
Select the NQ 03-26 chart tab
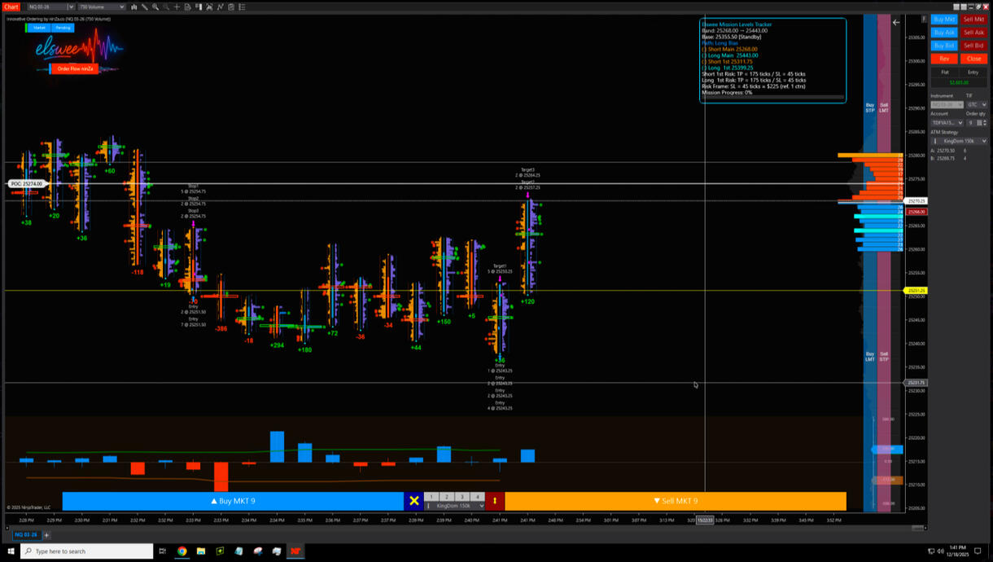pos(24,535)
